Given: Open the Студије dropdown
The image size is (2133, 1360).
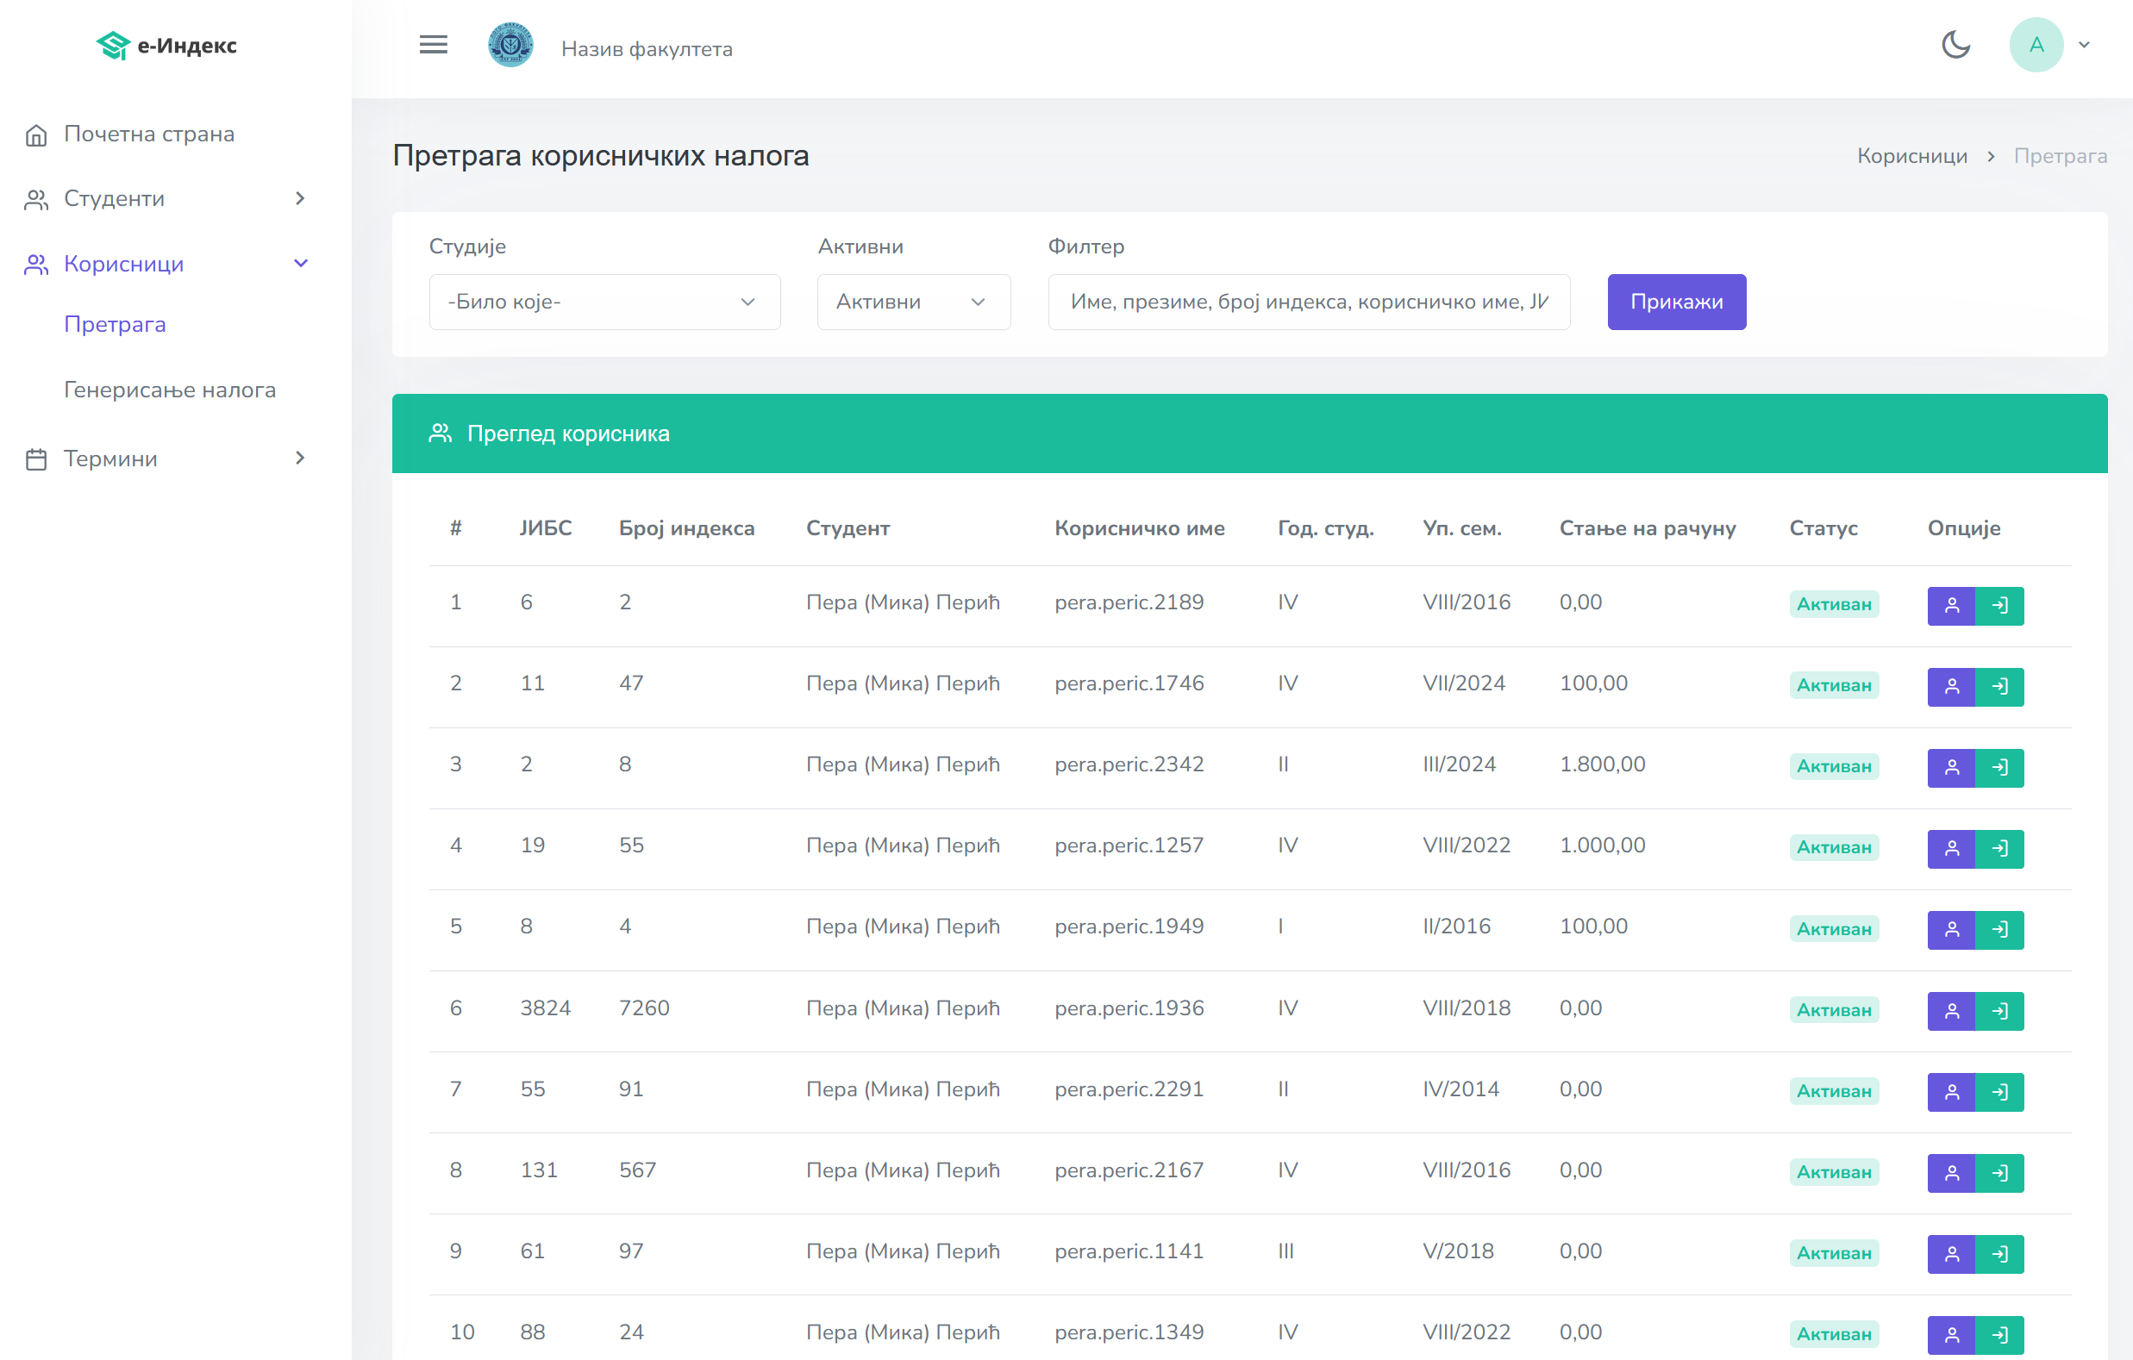Looking at the screenshot, I should click(x=604, y=302).
